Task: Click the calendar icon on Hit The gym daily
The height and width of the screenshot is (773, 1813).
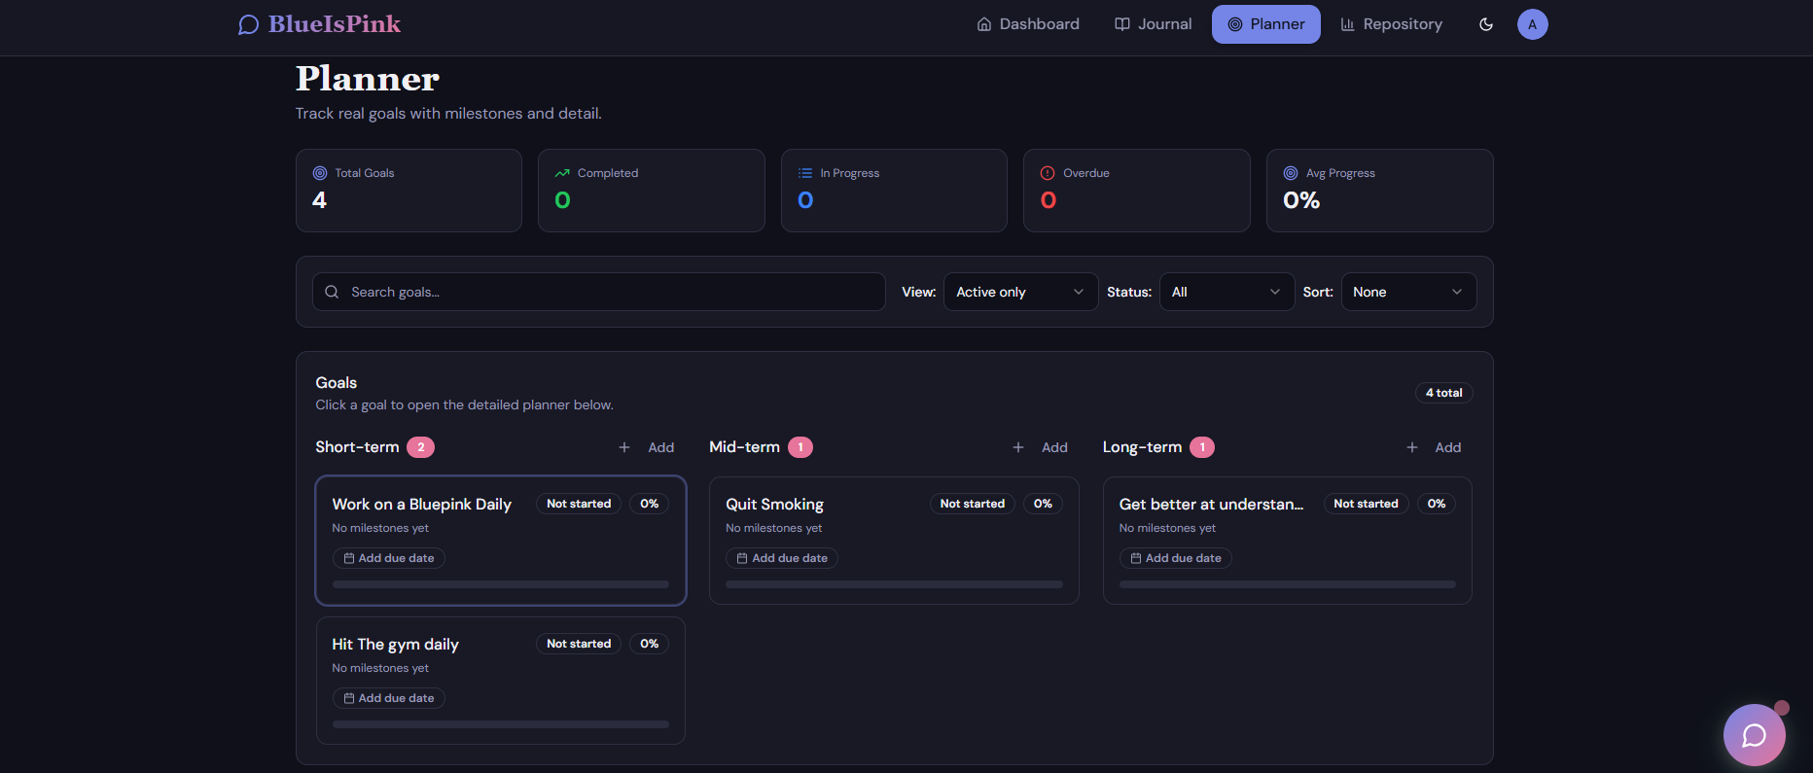Action: (349, 698)
